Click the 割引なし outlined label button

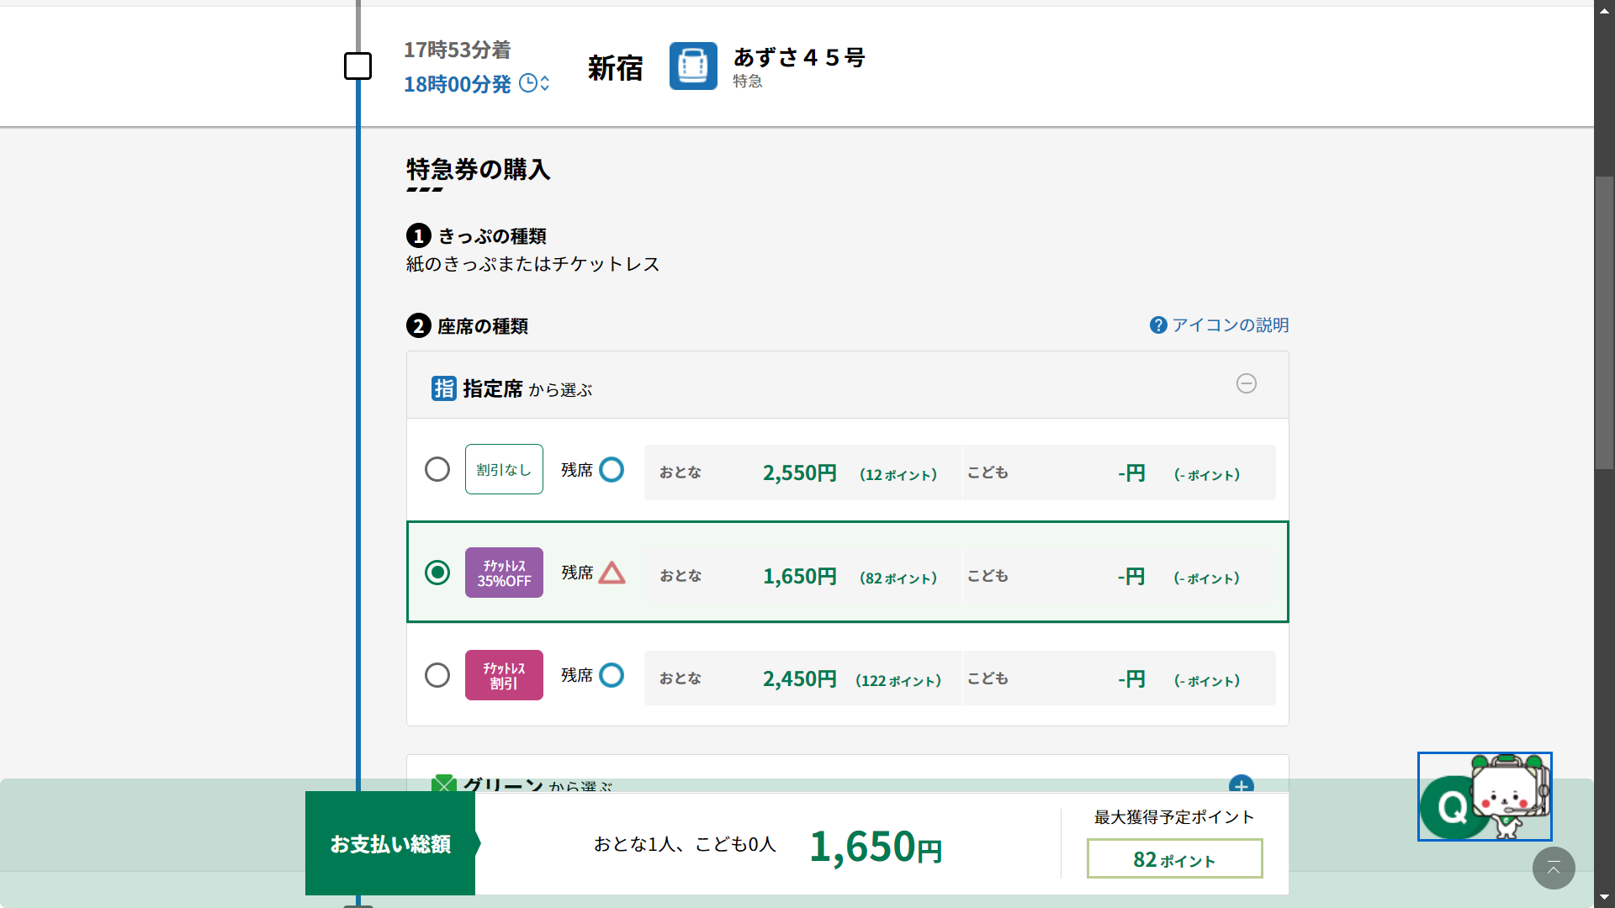pyautogui.click(x=504, y=469)
